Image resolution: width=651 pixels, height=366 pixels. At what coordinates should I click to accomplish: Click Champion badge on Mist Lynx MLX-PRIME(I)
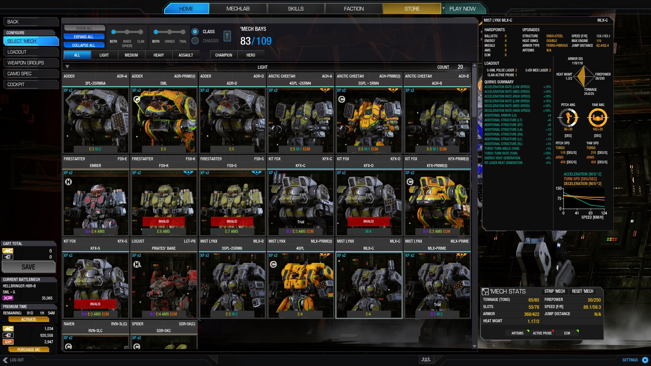(273, 264)
